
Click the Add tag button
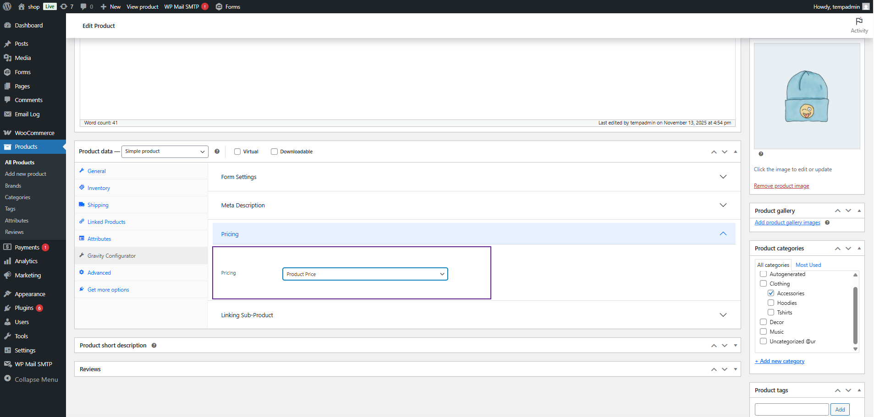[x=840, y=410]
